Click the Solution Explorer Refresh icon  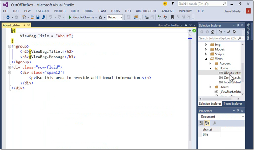[x=234, y=32]
